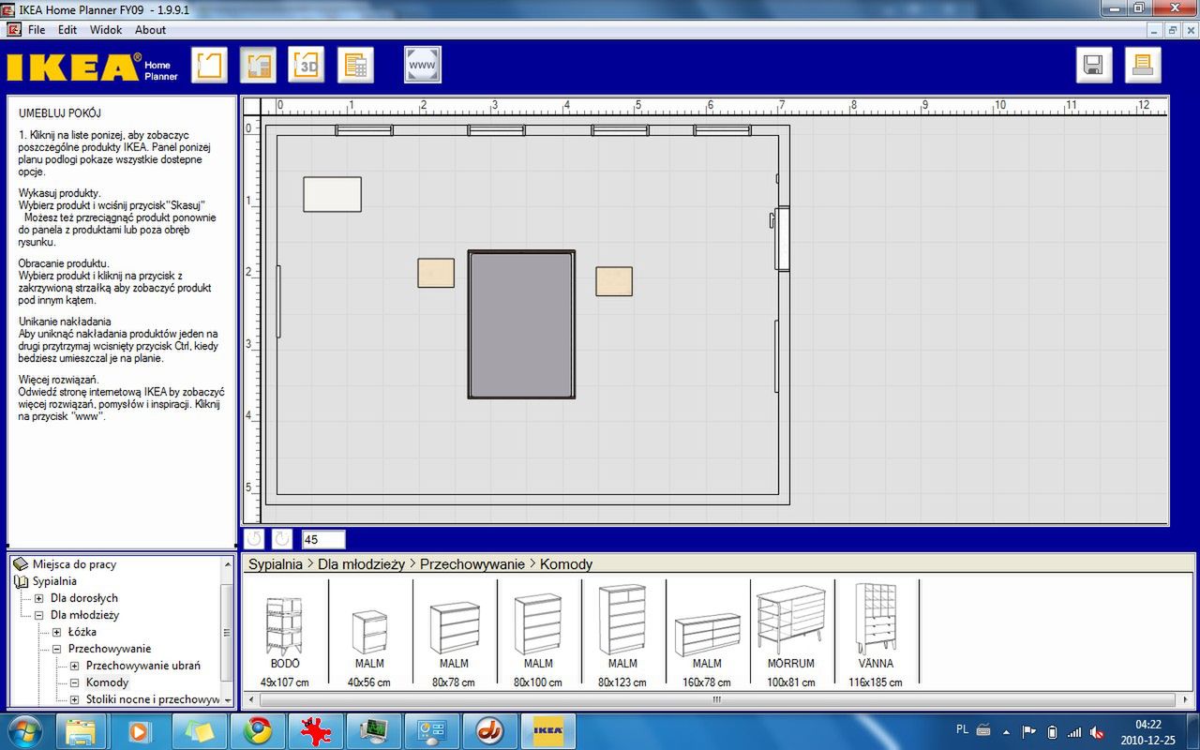Image resolution: width=1200 pixels, height=750 pixels.
Task: Select the MALM 80x78 cm chest
Action: [x=454, y=635]
